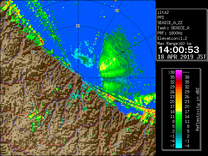208x156 pixels.
Task: Click the 60 range label in southwest land
Action: [x=39, y=145]
